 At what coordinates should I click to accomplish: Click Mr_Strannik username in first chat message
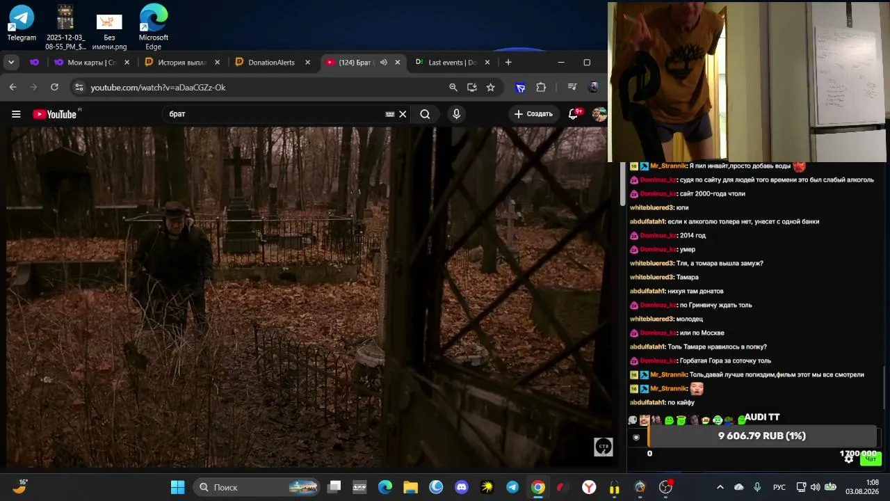point(668,166)
